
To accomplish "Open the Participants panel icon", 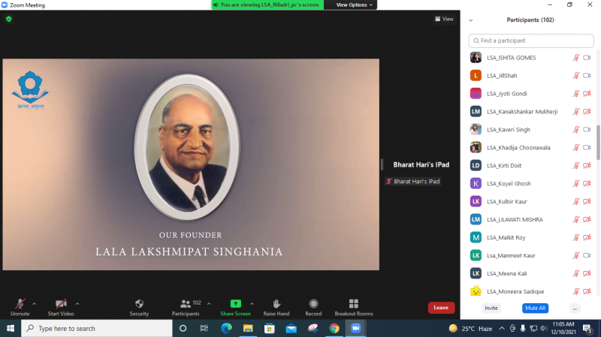I will point(185,303).
